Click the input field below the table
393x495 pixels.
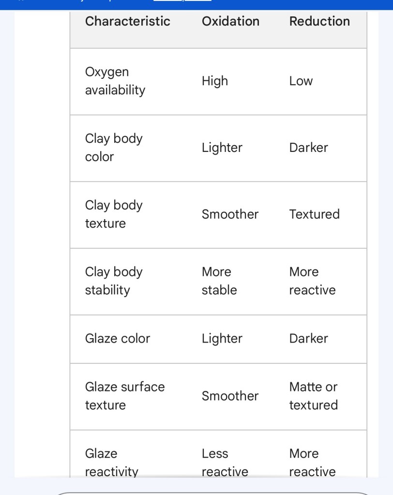pos(213,491)
